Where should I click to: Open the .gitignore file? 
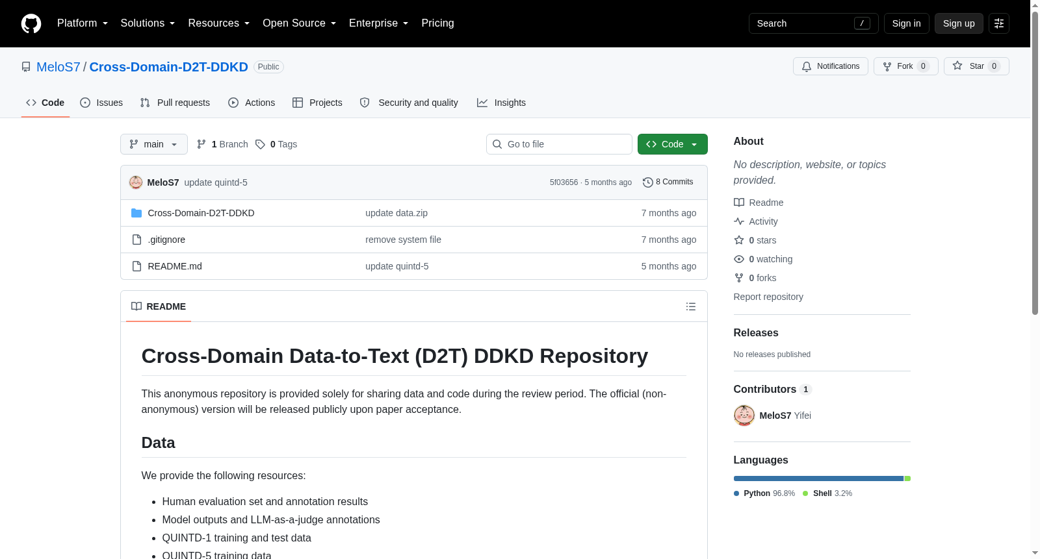[x=166, y=240]
